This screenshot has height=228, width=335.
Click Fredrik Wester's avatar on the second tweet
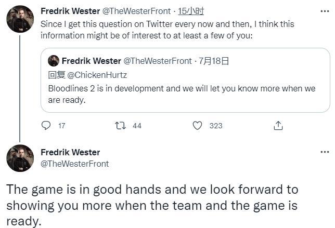(20, 158)
